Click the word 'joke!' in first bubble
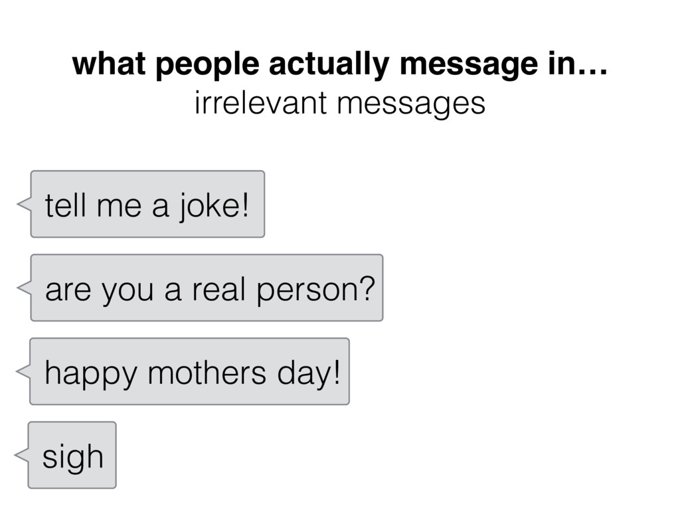Image resolution: width=680 pixels, height=510 pixels. pos(214,206)
